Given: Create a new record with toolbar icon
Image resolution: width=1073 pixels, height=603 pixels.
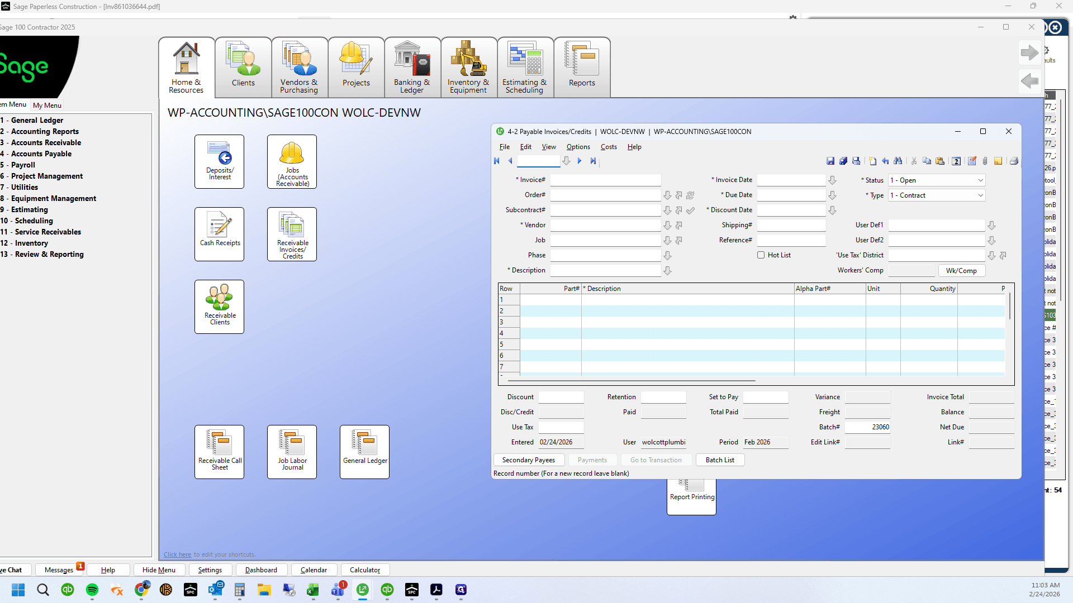Looking at the screenshot, I should pos(872,161).
